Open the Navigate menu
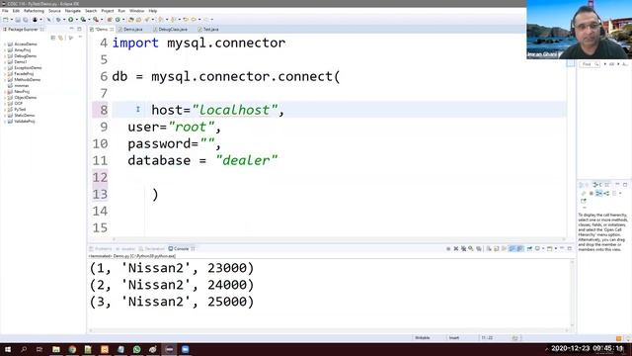The height and width of the screenshot is (356, 632). point(73,11)
